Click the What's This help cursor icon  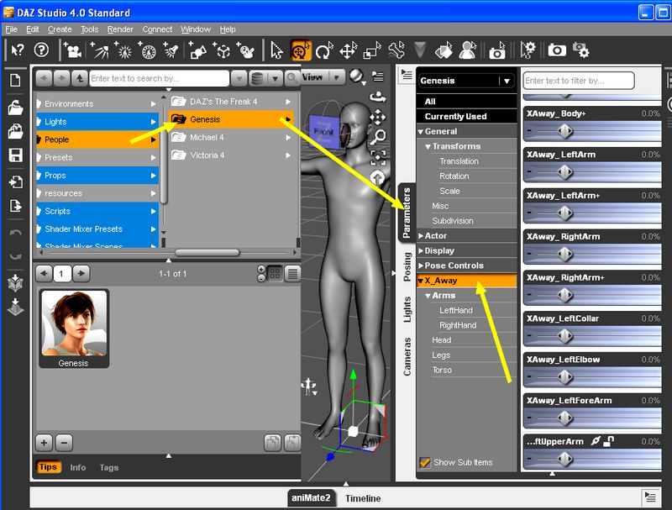[x=18, y=50]
